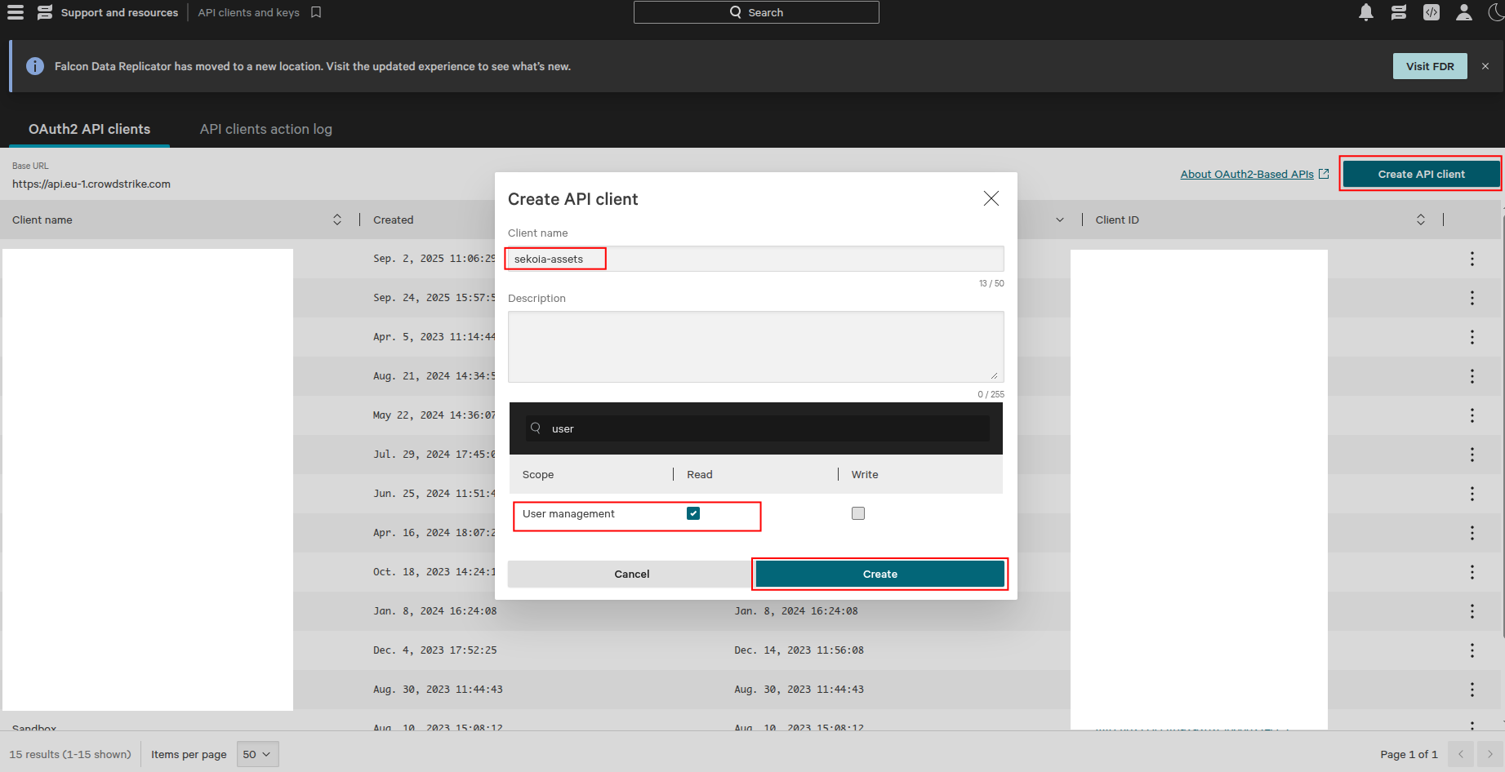Open the hamburger main menu
Viewport: 1505px width, 772px height.
(16, 12)
